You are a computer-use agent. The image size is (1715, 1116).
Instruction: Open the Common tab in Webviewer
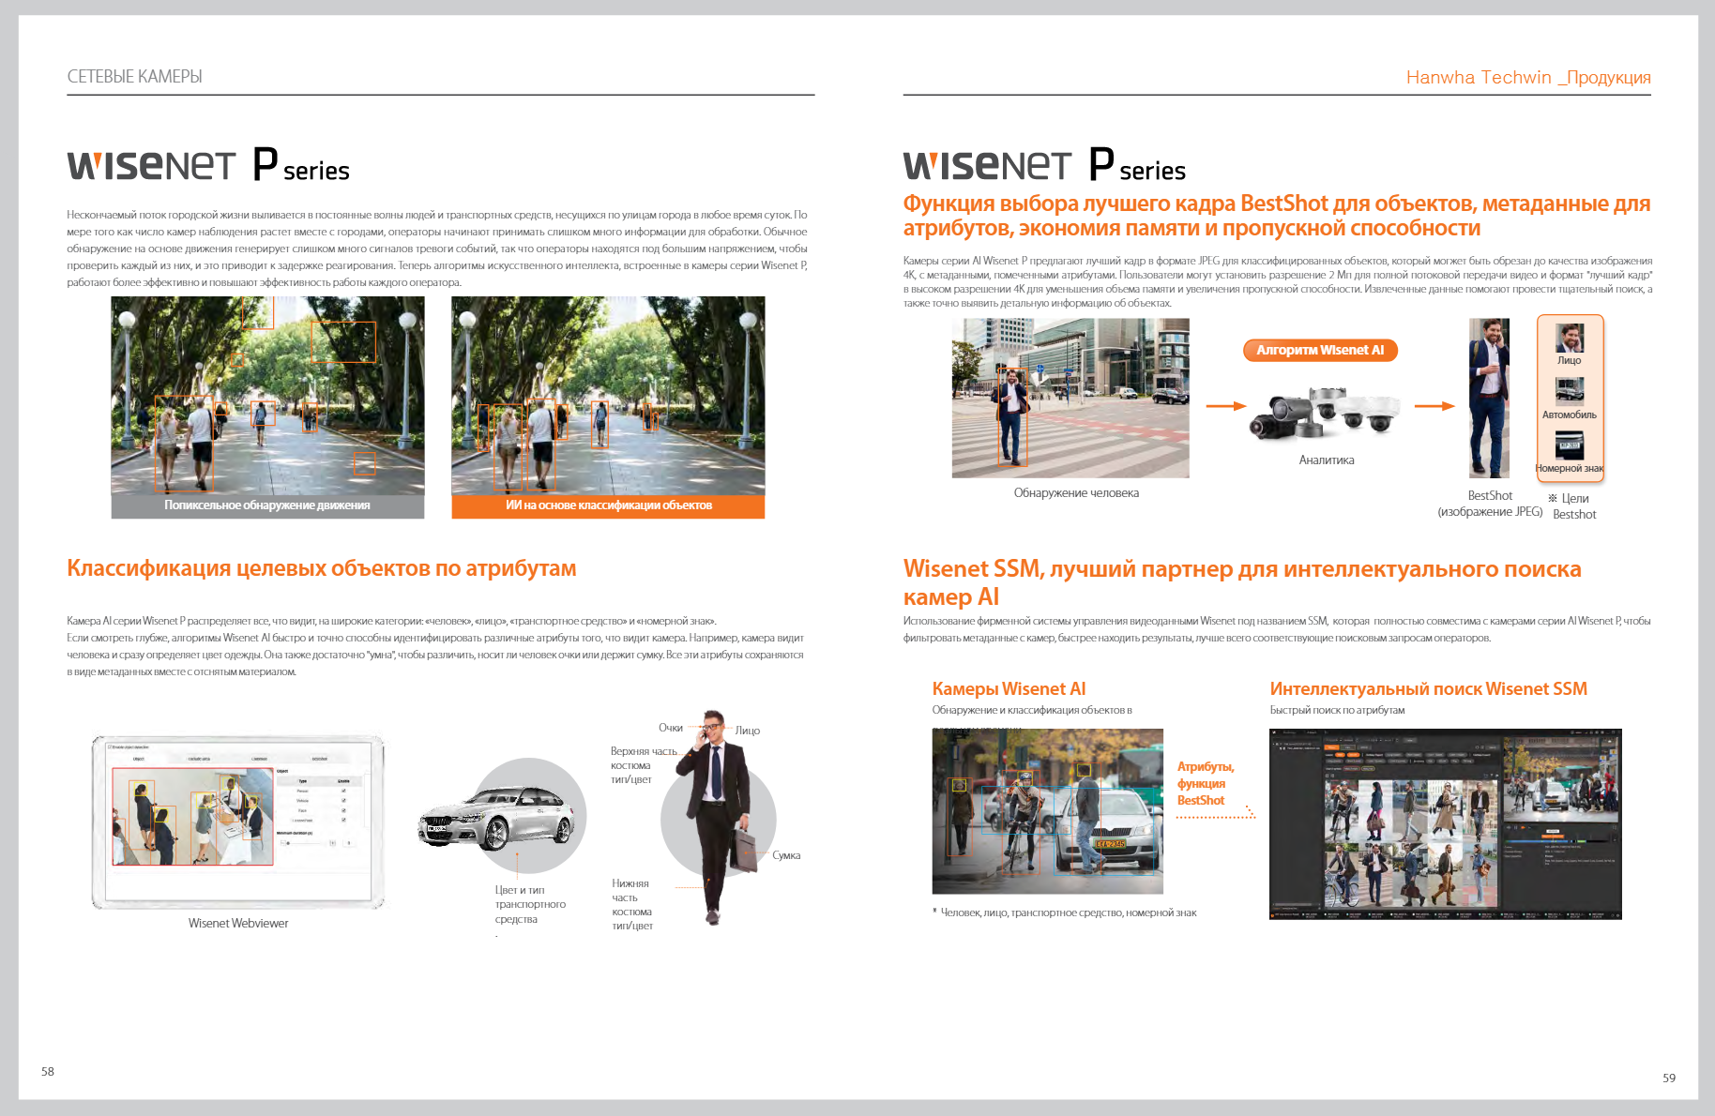point(259,759)
